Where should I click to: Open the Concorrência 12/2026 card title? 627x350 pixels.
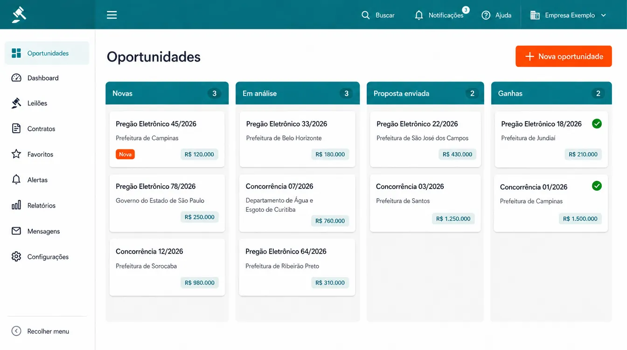tap(149, 251)
